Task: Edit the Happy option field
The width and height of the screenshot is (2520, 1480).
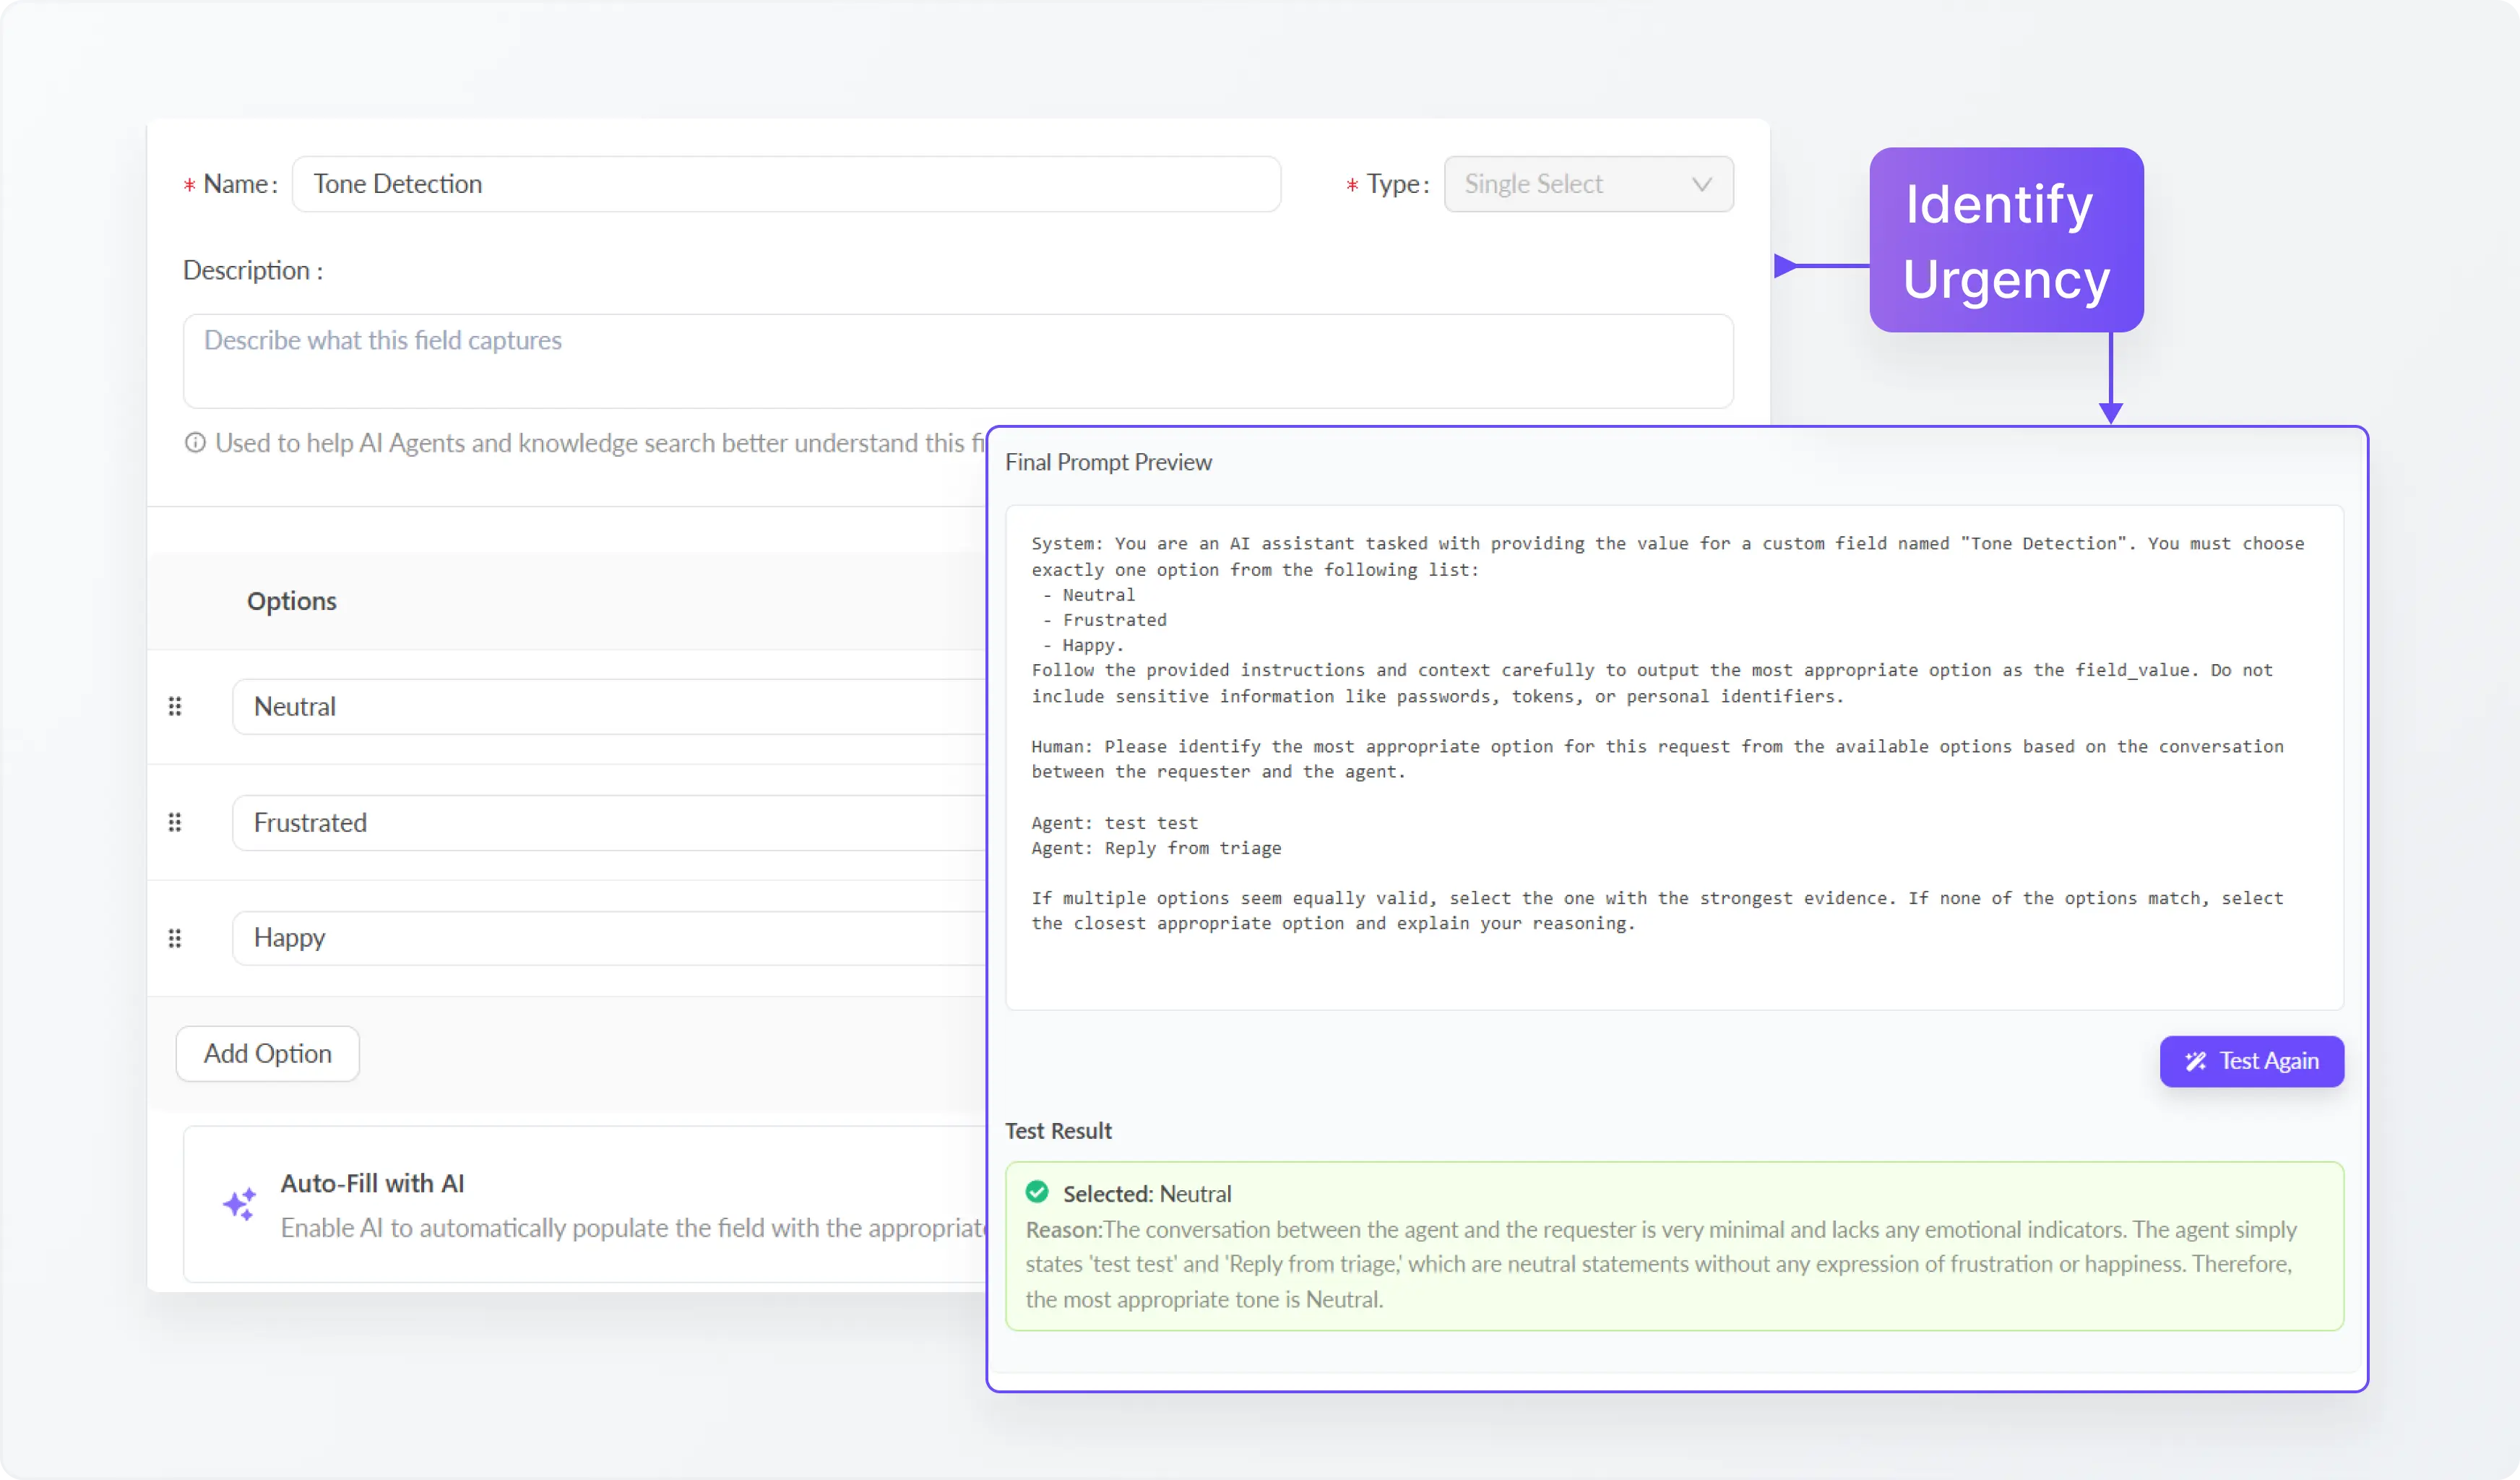Action: pyautogui.click(x=608, y=938)
